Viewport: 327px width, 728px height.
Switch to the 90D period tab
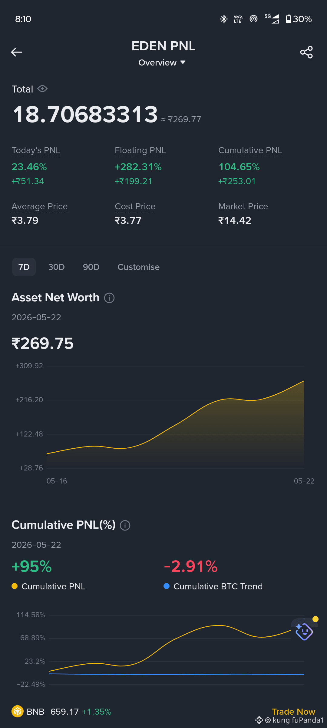(x=91, y=267)
